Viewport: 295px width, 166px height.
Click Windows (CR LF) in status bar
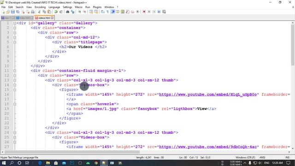tap(245, 157)
